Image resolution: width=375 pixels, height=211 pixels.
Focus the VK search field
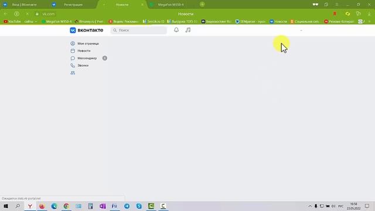(x=139, y=30)
